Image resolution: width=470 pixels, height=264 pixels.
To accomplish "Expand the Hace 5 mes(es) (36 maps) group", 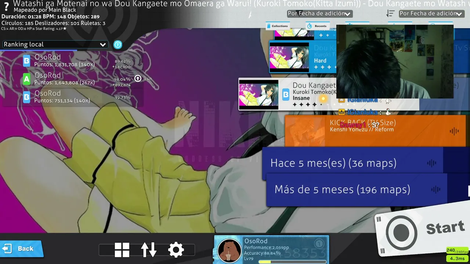I will coord(352,164).
